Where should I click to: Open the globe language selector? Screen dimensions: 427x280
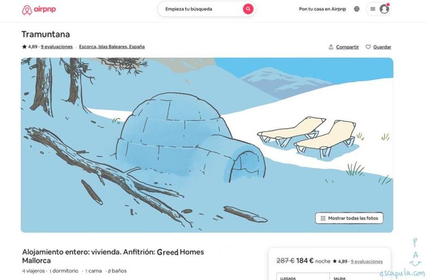coord(357,9)
